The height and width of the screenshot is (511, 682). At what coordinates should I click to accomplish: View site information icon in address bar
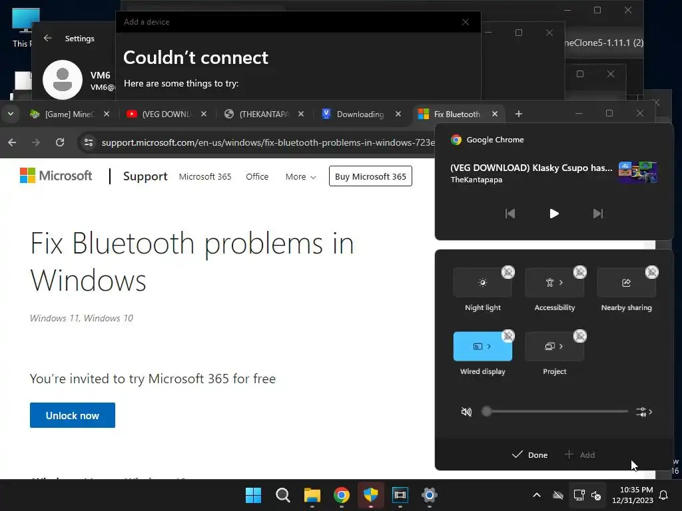(x=89, y=142)
